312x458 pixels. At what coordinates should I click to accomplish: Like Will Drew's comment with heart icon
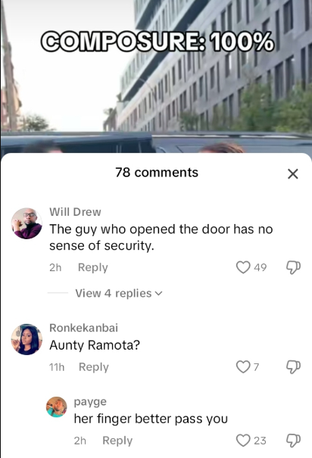tap(243, 267)
